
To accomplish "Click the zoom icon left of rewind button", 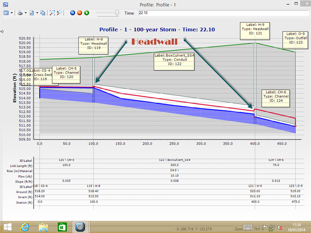I will pos(60,13).
